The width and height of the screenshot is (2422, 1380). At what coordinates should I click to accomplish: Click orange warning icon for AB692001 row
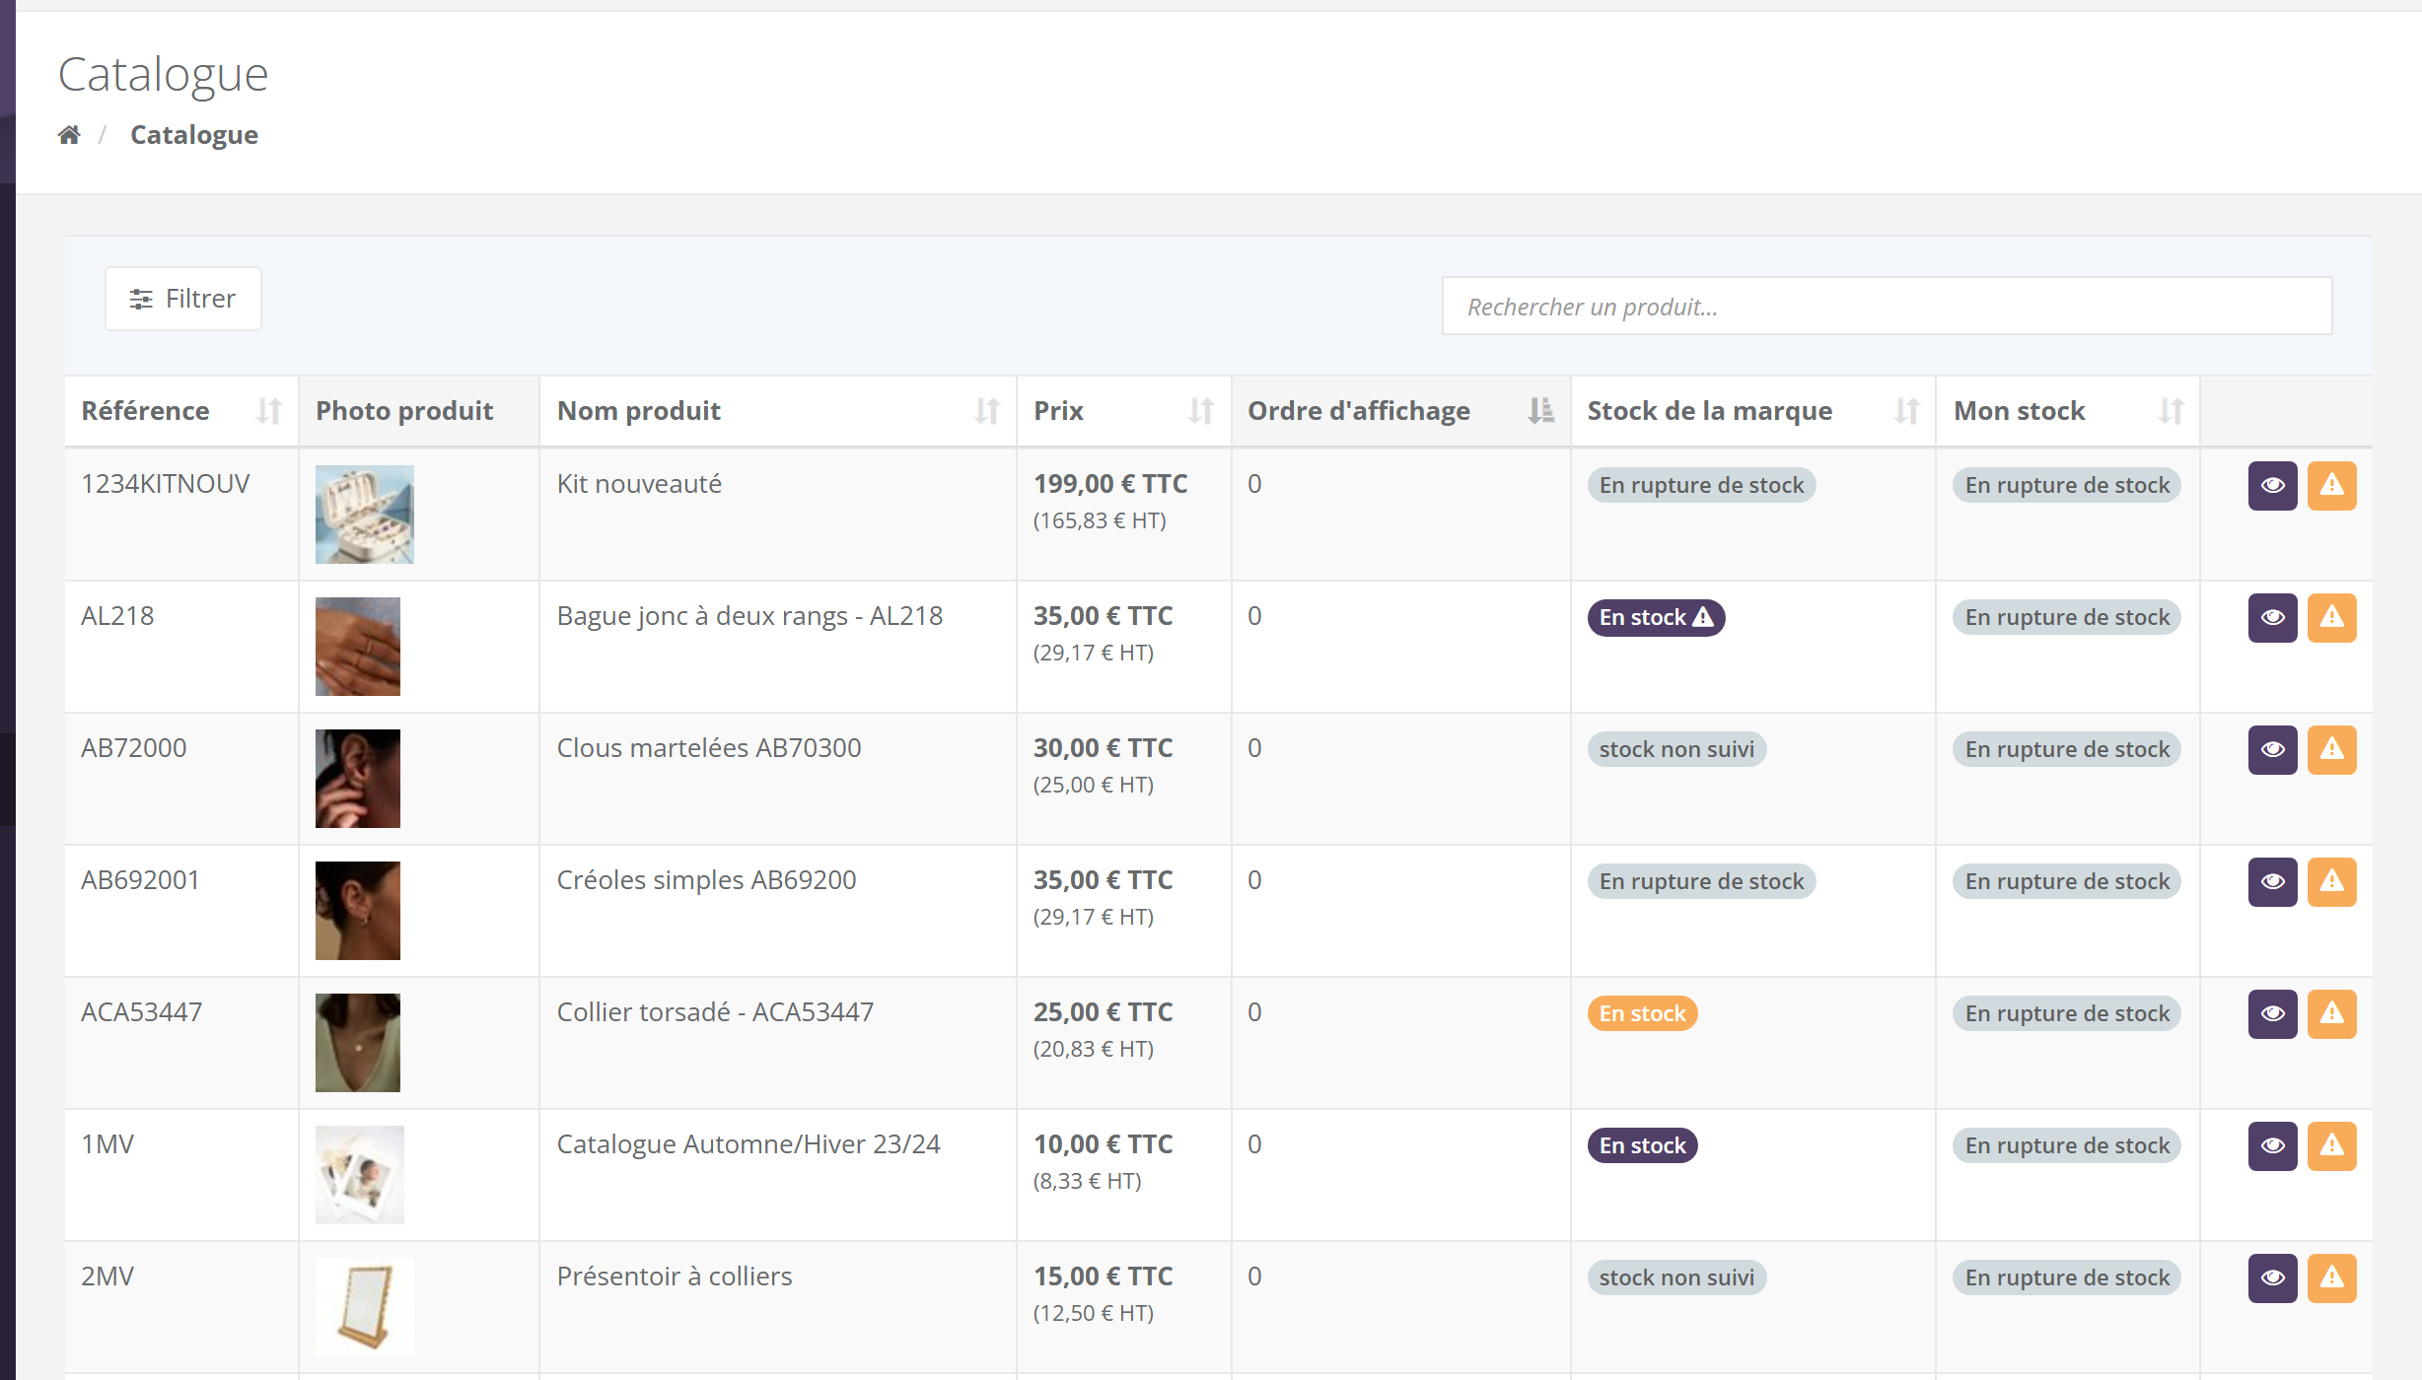tap(2332, 882)
